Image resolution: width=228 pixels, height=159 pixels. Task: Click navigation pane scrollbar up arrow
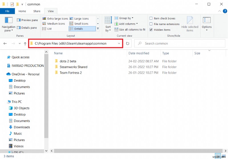[x=46, y=52]
